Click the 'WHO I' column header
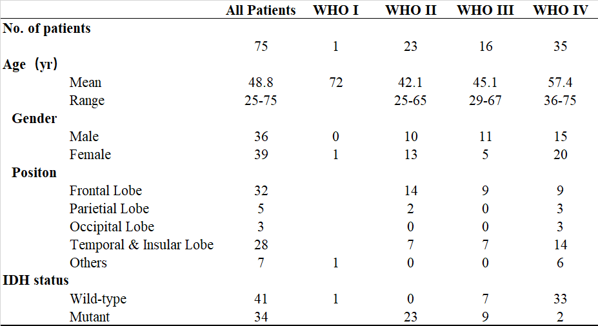This screenshot has width=598, height=326. tap(335, 10)
